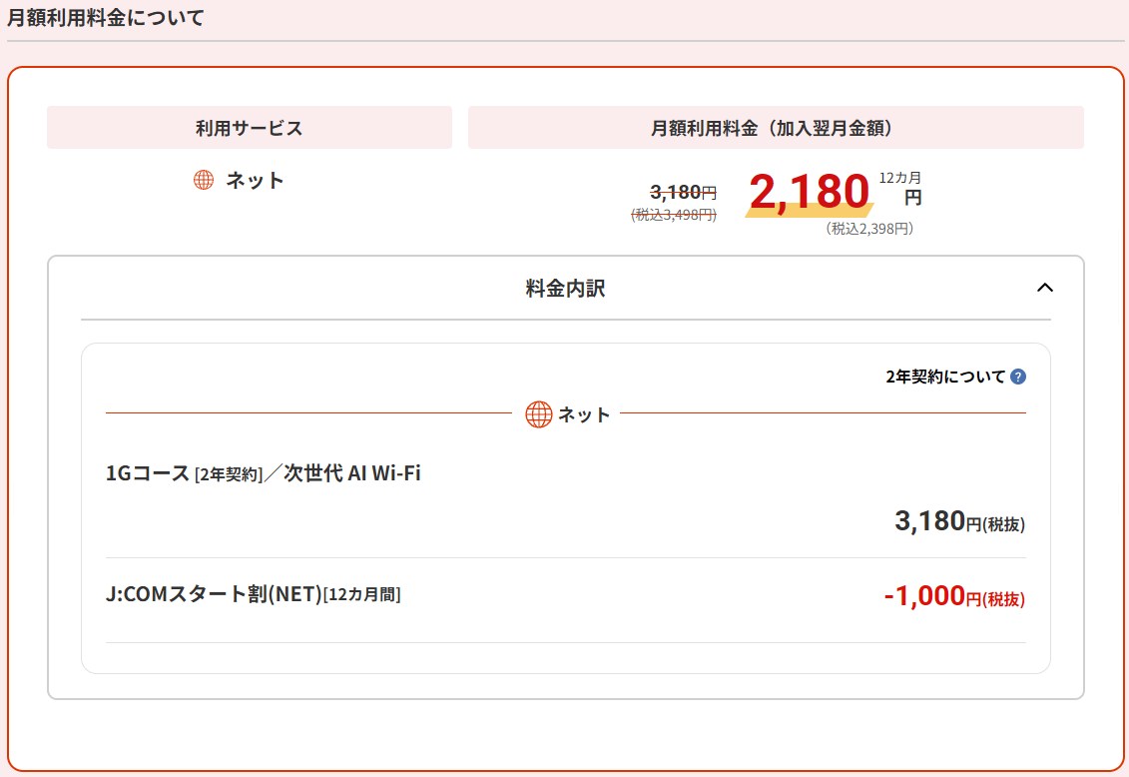Click the blue question mark help icon
The height and width of the screenshot is (777, 1129).
[1017, 377]
